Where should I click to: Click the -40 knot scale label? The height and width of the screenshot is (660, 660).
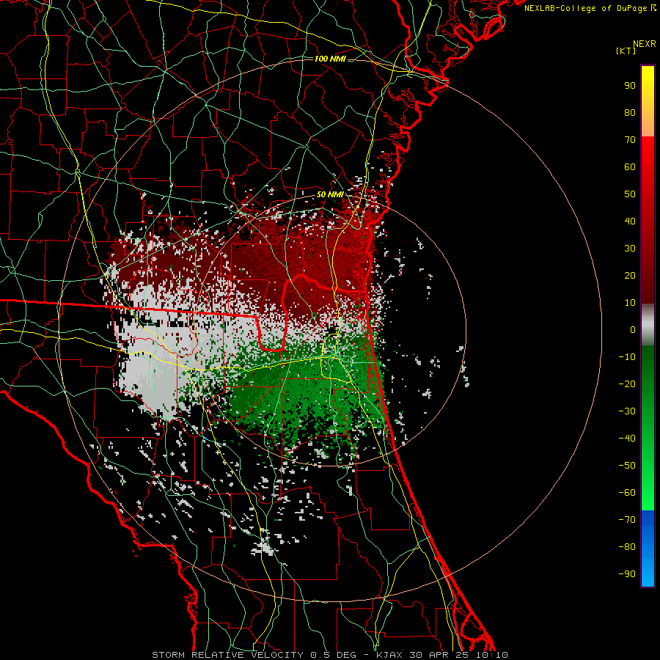tap(627, 439)
